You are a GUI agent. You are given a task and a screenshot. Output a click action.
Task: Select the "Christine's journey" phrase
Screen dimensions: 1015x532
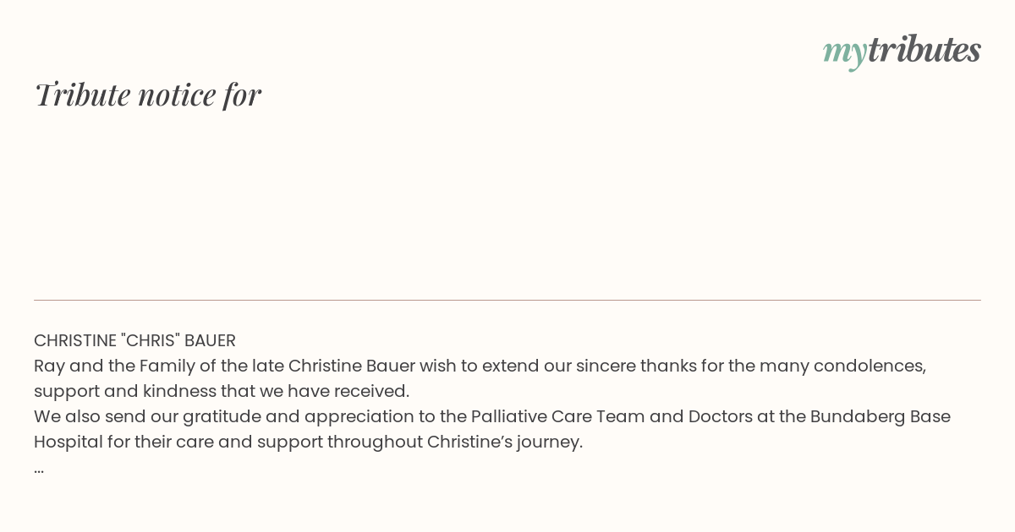tap(505, 442)
